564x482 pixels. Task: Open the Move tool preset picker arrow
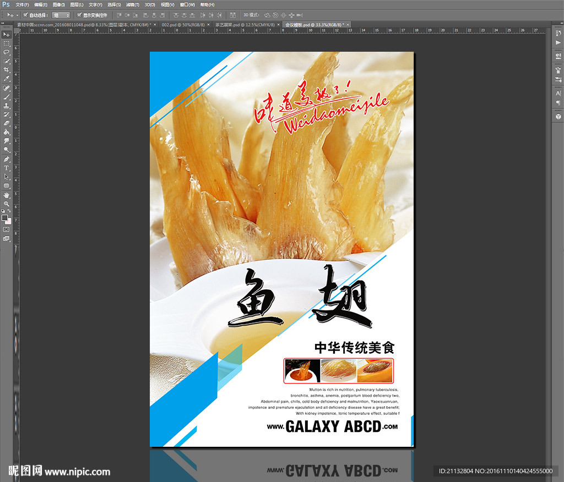[17, 15]
